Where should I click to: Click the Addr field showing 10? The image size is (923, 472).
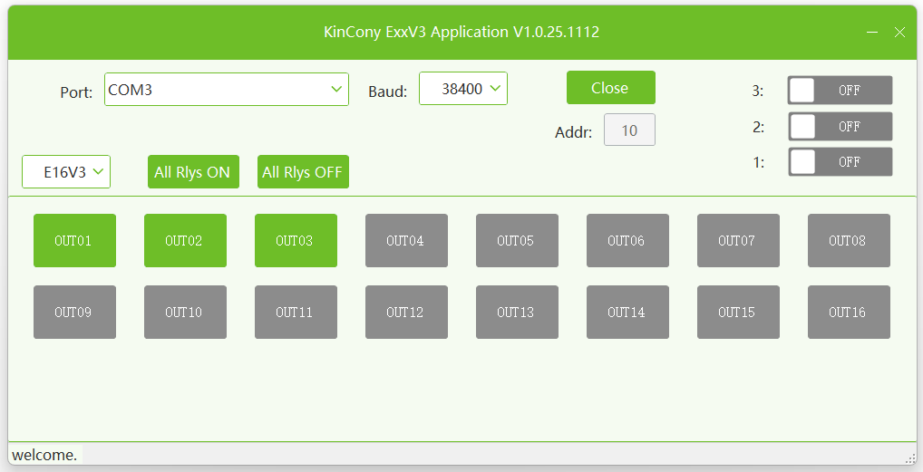tap(629, 130)
